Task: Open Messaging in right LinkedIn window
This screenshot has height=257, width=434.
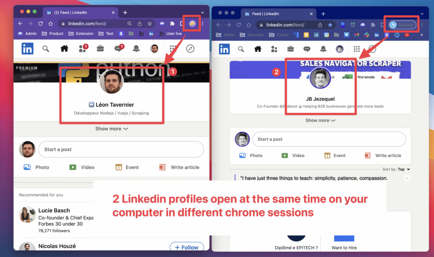Action: [x=307, y=49]
